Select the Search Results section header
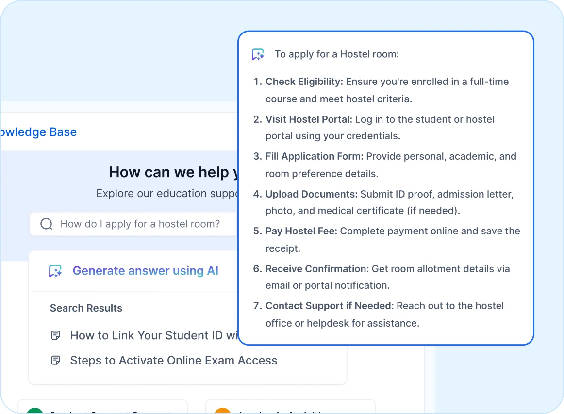Viewport: 564px width, 414px height. click(x=86, y=308)
